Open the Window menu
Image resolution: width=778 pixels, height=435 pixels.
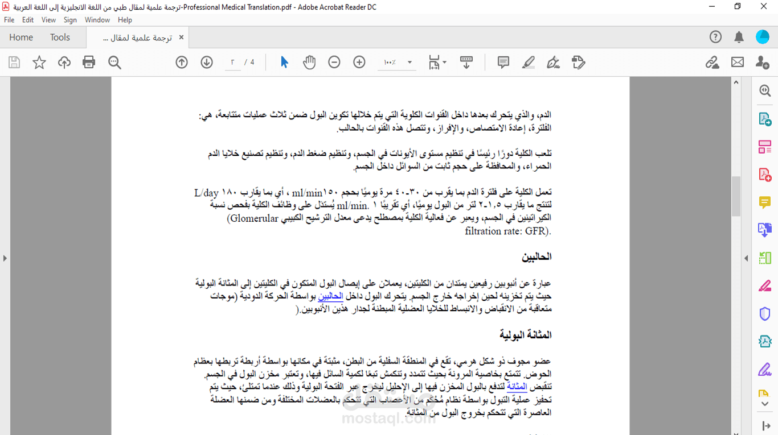tap(97, 20)
